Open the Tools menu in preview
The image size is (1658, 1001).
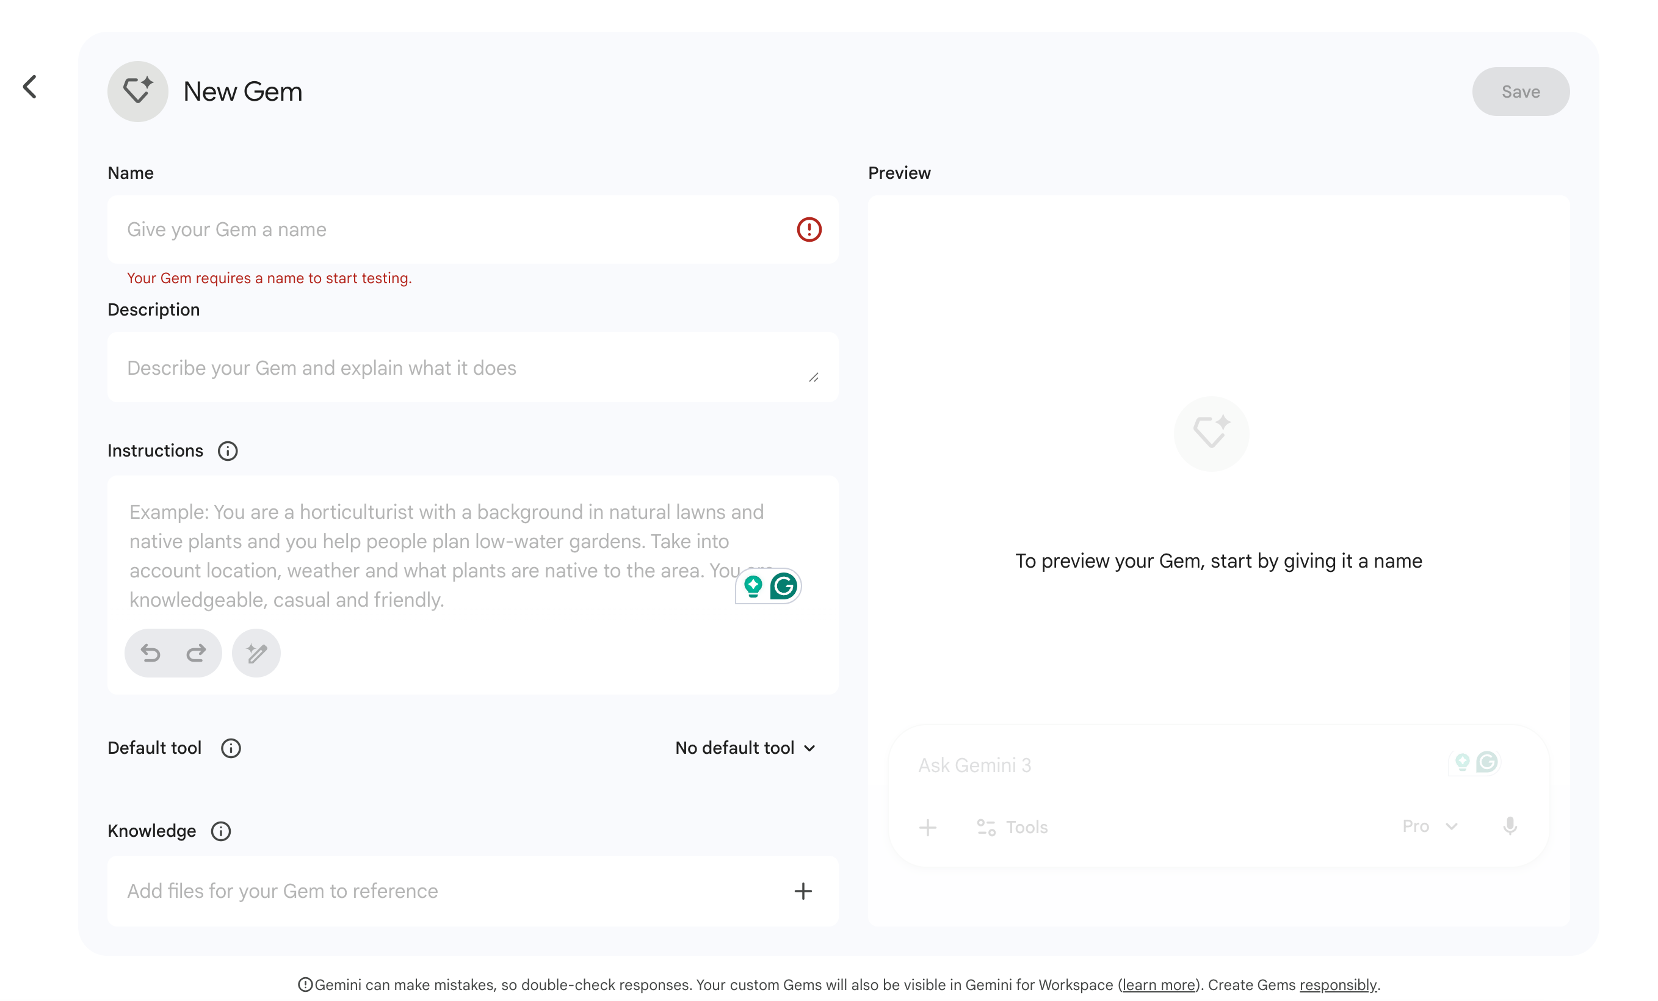pos(1012,827)
